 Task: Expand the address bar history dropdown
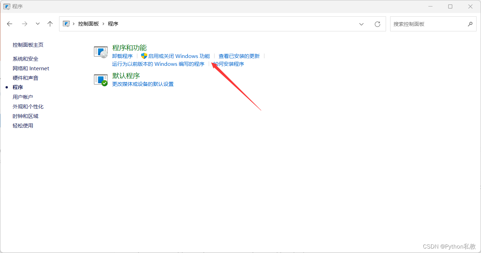tap(361, 24)
